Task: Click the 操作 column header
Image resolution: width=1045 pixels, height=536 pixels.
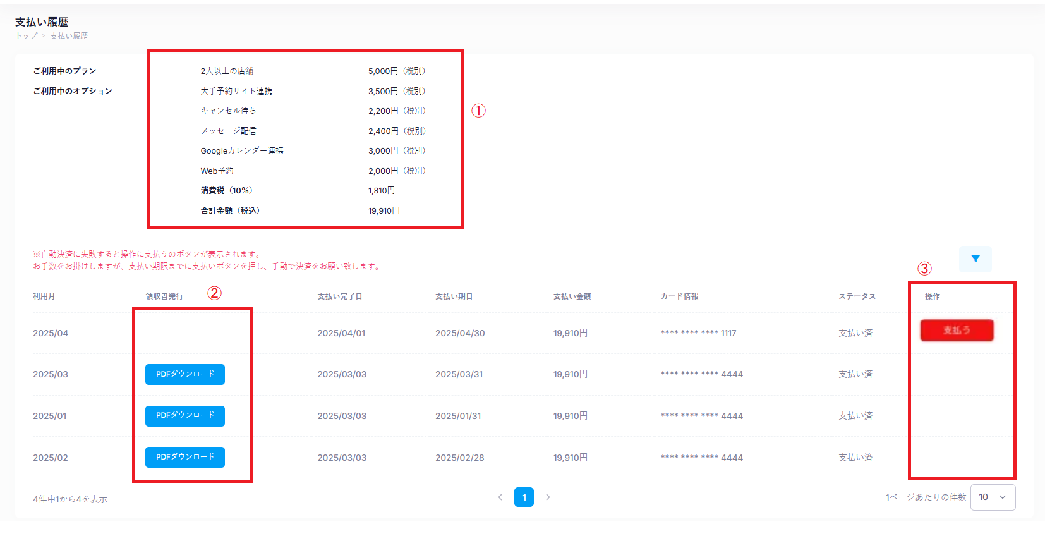Action: [x=932, y=296]
